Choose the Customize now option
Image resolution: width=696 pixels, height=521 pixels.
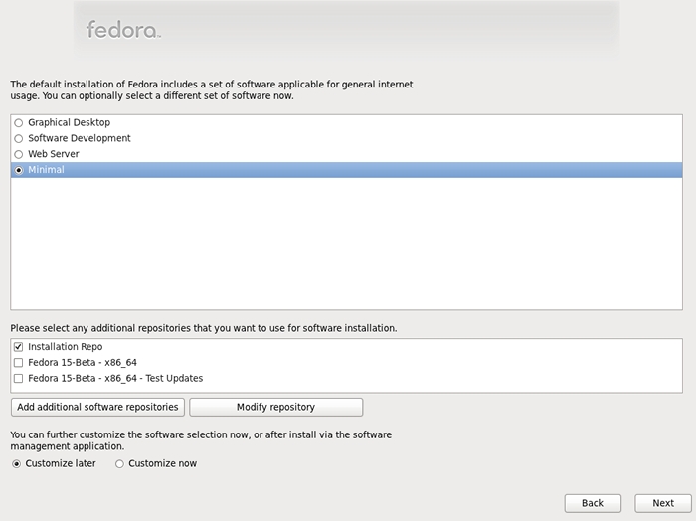(x=119, y=463)
